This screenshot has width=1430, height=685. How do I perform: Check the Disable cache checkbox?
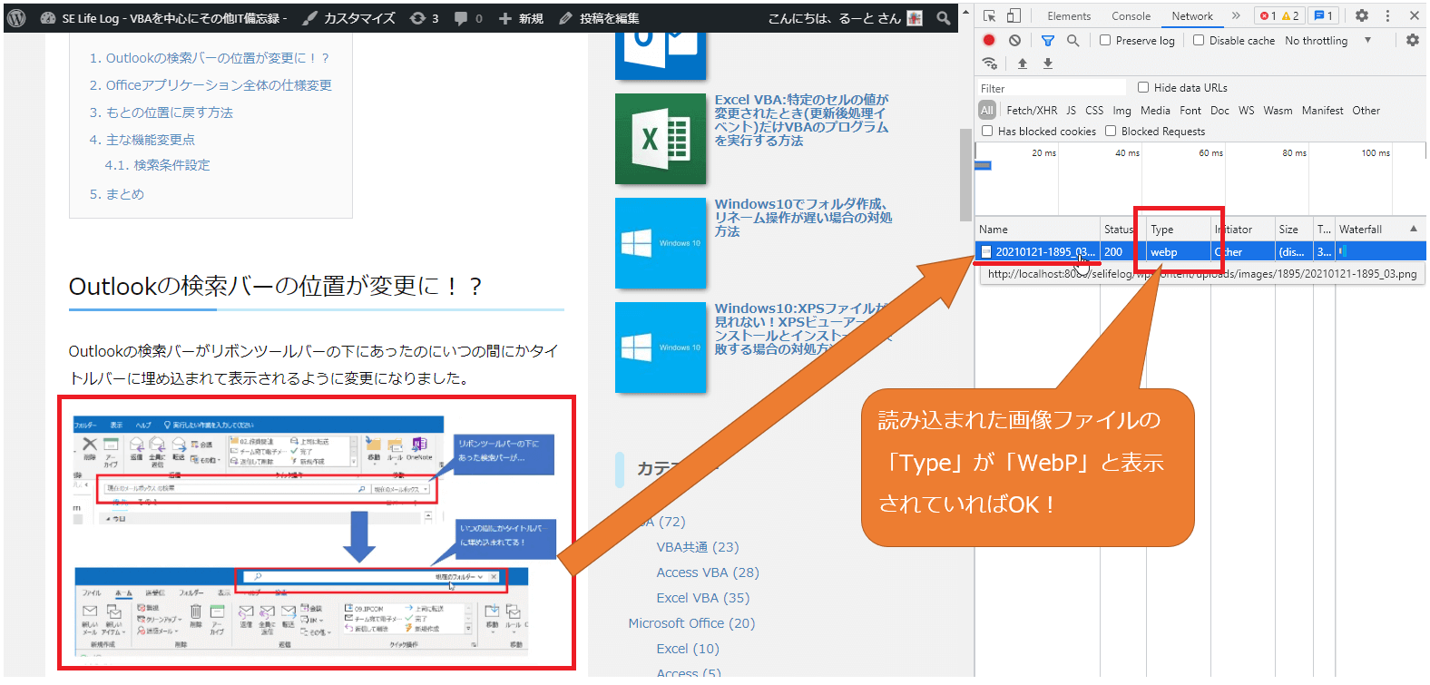click(1199, 40)
